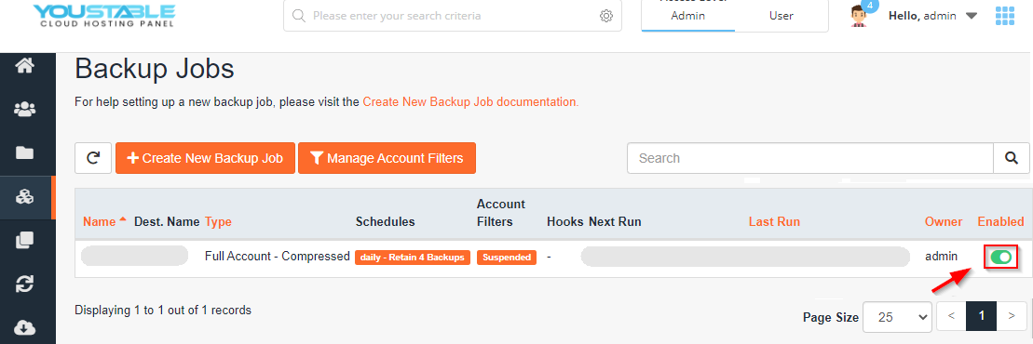1033x344 pixels.
Task: Go to the next page arrow
Action: (x=1012, y=316)
